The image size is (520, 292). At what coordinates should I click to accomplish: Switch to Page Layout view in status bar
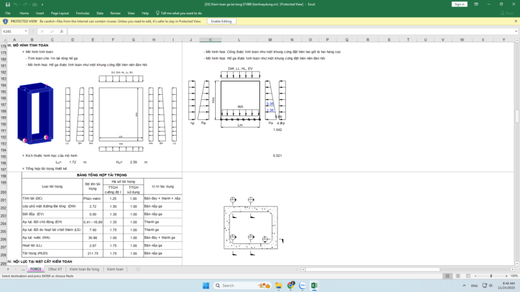pyautogui.click(x=458, y=276)
